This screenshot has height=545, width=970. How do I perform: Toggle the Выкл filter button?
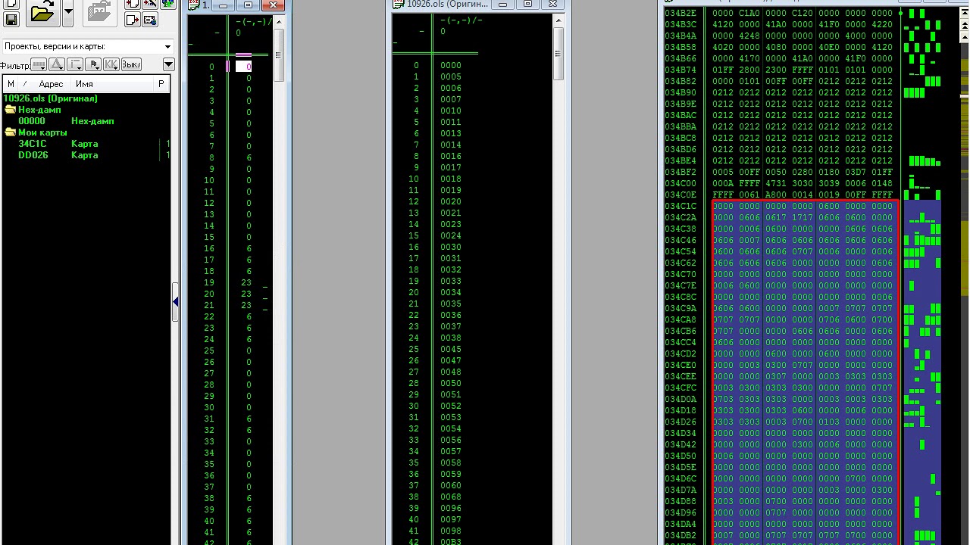coord(131,64)
